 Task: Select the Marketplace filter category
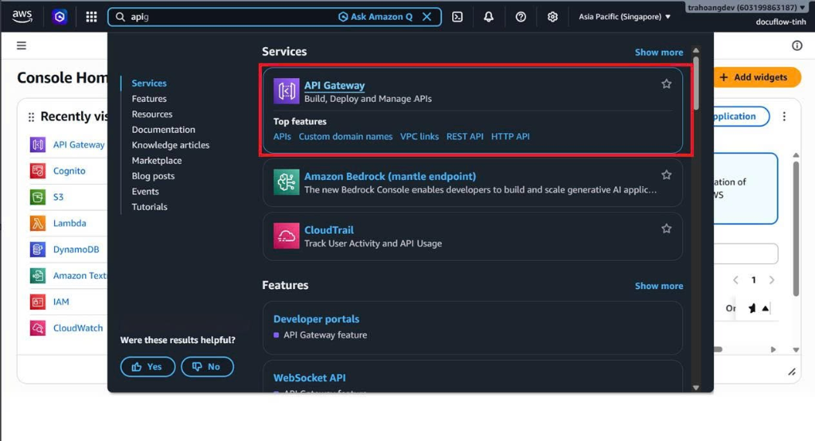tap(157, 161)
